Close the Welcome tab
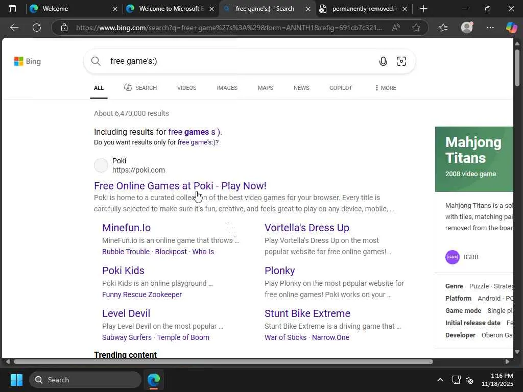This screenshot has height=392, width=523. 115,9
